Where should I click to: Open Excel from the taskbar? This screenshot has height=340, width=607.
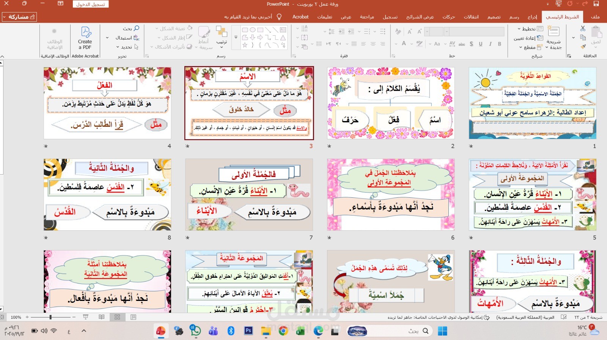(x=300, y=331)
